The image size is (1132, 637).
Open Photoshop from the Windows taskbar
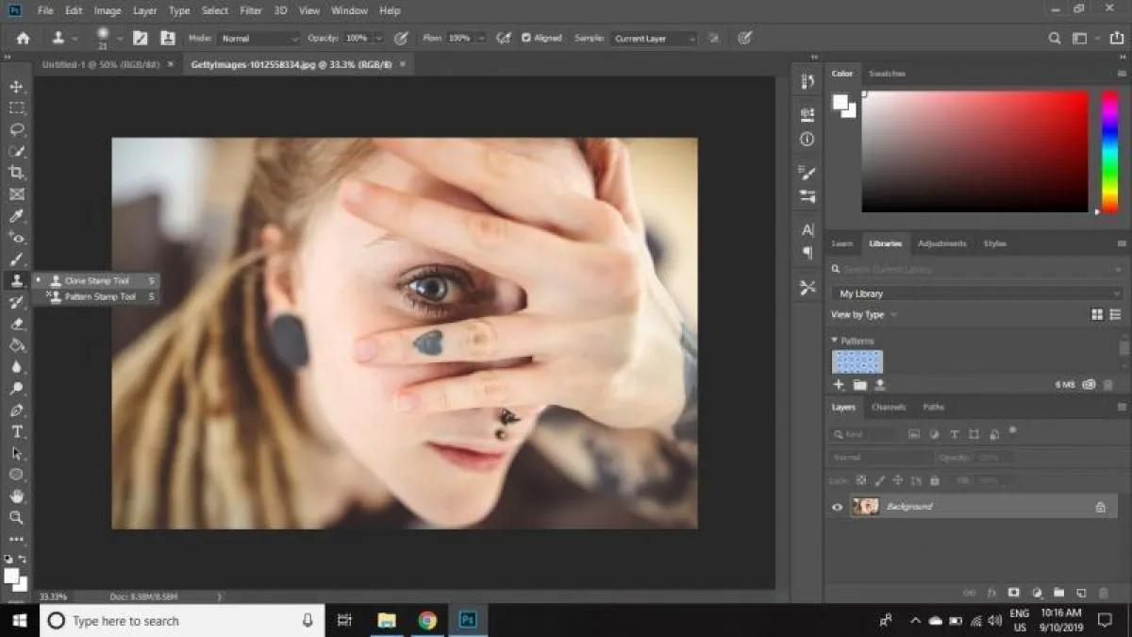point(467,620)
